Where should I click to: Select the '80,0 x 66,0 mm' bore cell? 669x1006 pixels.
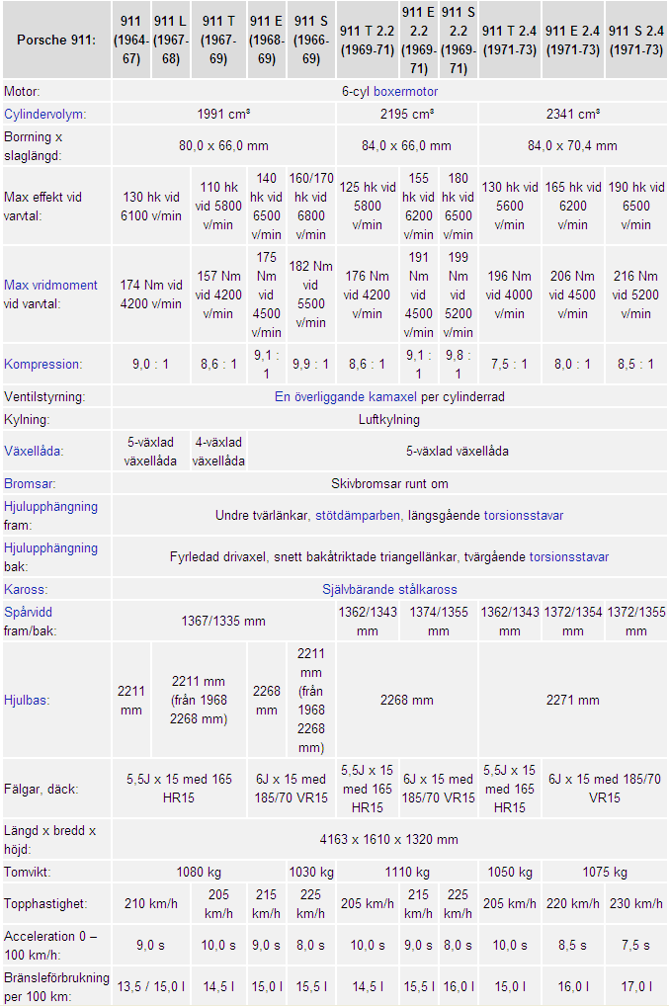[223, 146]
